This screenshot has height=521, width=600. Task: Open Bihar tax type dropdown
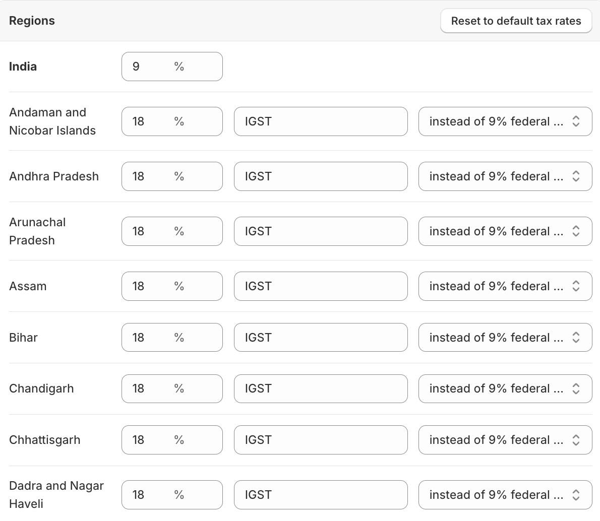coord(505,338)
